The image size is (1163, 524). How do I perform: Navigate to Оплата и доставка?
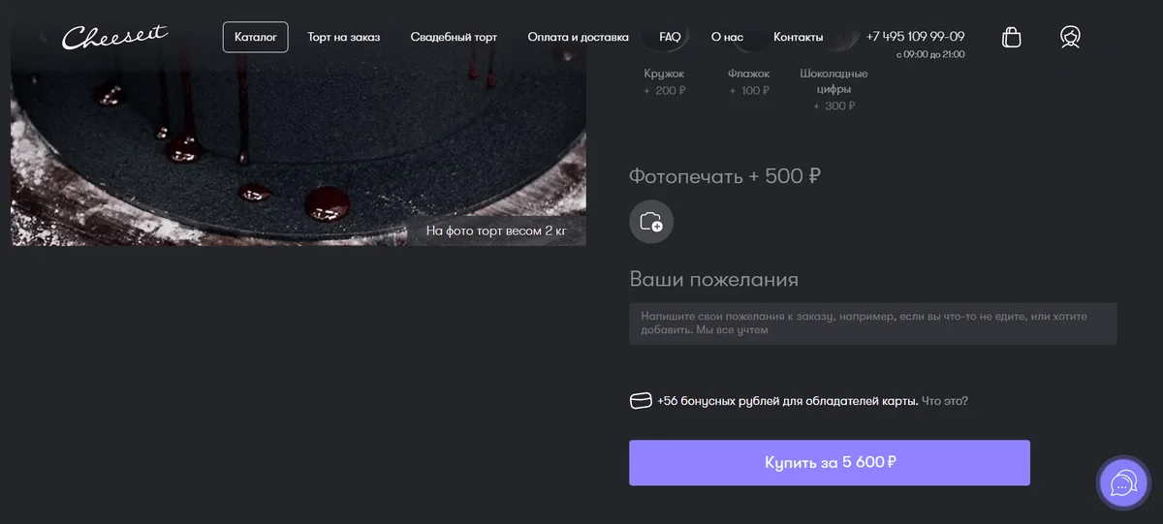tap(578, 37)
